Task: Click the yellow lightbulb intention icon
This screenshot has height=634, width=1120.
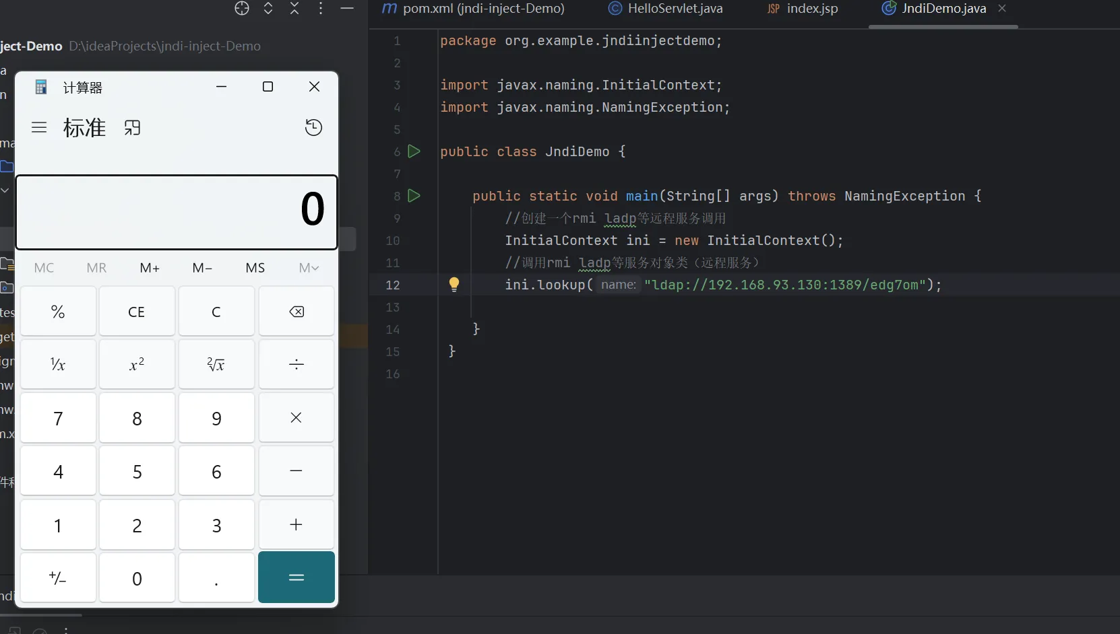Action: click(454, 284)
